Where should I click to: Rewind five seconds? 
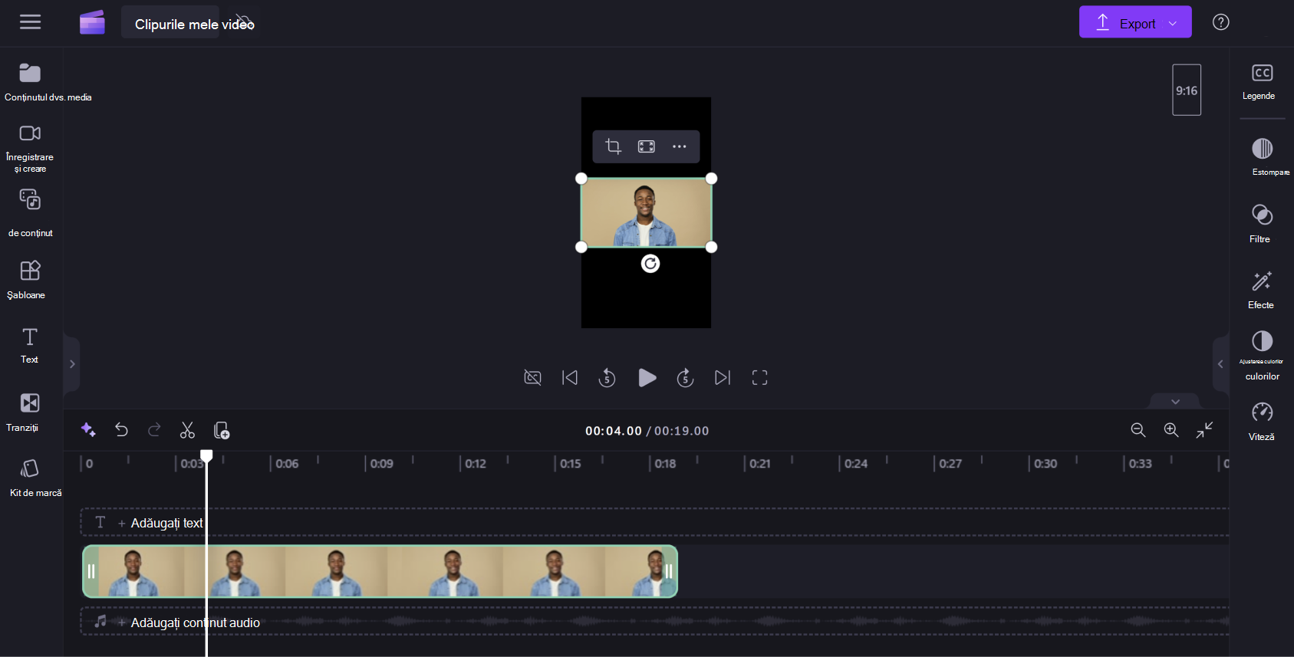click(607, 377)
